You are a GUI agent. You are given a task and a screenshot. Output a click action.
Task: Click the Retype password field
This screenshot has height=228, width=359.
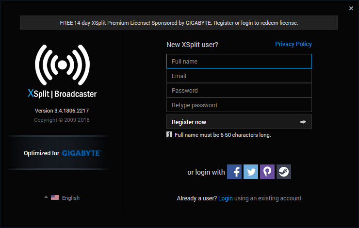point(239,105)
